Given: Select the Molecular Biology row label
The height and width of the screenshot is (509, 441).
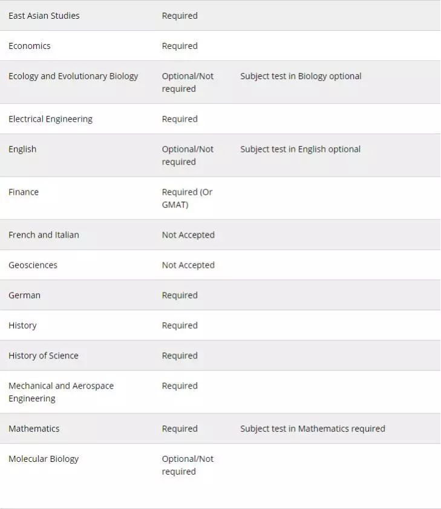Looking at the screenshot, I should click(44, 459).
